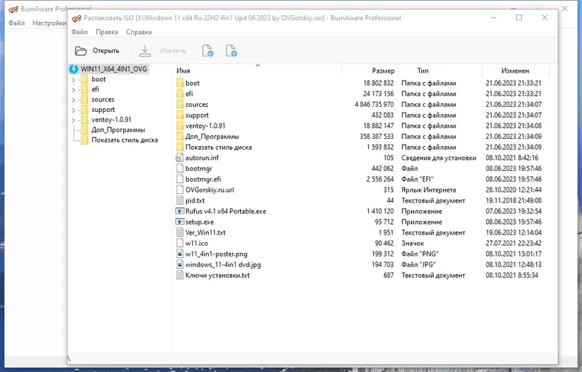Viewport: 582px width, 372px height.
Task: Click the Доп_Программы folder icon in list
Action: (x=180, y=137)
